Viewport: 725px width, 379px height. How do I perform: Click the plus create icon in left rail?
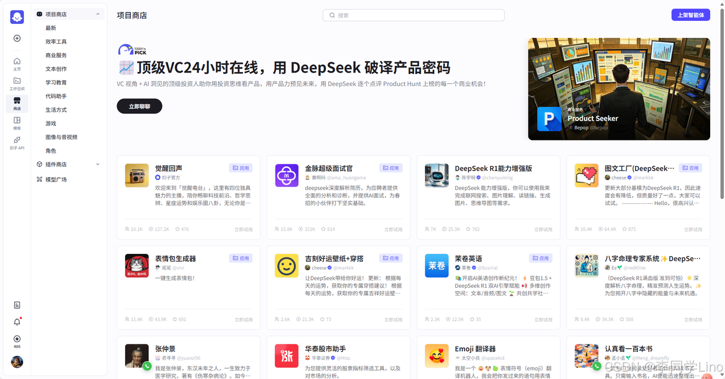coord(17,39)
